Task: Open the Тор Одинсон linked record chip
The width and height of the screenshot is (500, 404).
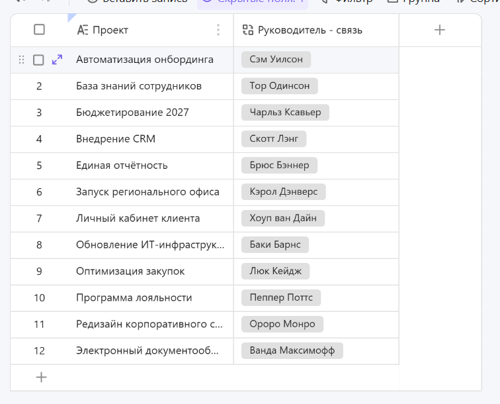Action: pyautogui.click(x=280, y=86)
